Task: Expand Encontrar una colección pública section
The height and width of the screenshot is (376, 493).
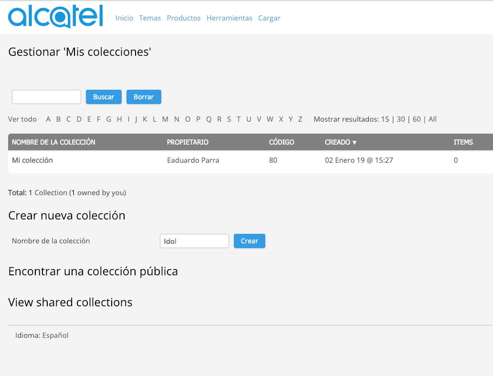Action: (x=93, y=272)
